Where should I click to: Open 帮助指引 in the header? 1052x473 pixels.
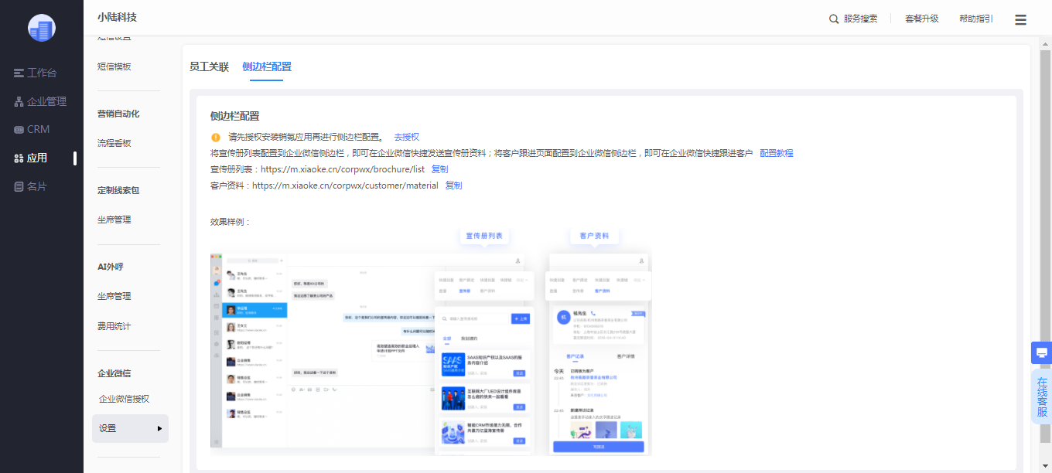click(x=976, y=19)
